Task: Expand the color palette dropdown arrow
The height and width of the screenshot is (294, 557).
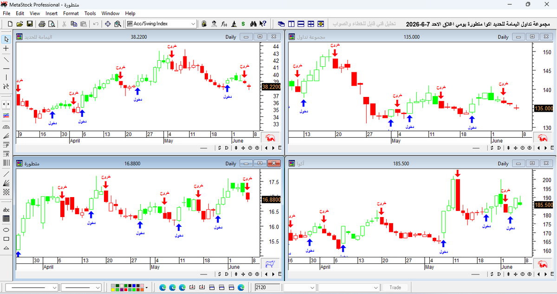Action: (147, 288)
